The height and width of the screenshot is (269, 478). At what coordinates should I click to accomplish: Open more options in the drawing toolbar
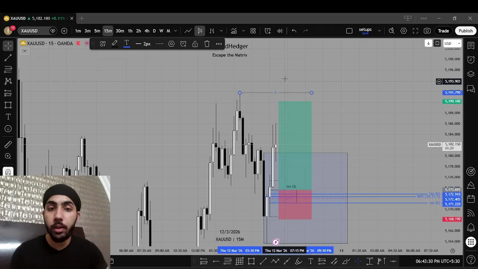pos(219,44)
